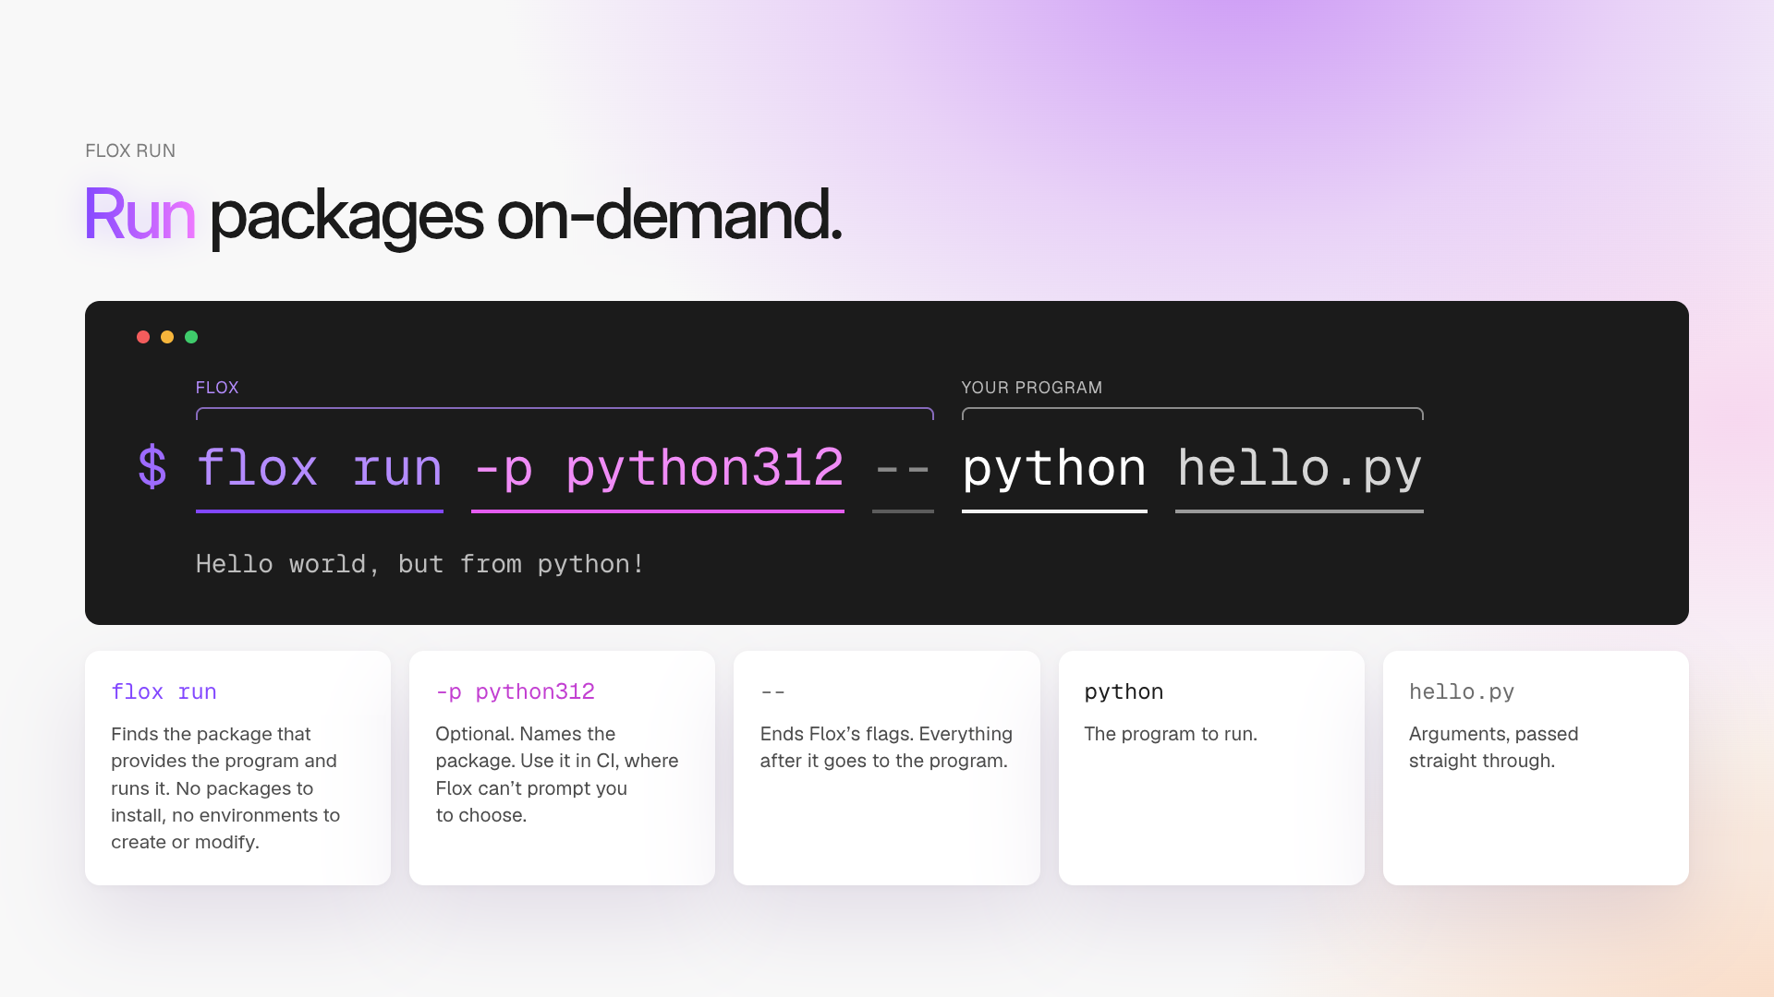
Task: Click the 'python' card heading
Action: pos(1124,691)
